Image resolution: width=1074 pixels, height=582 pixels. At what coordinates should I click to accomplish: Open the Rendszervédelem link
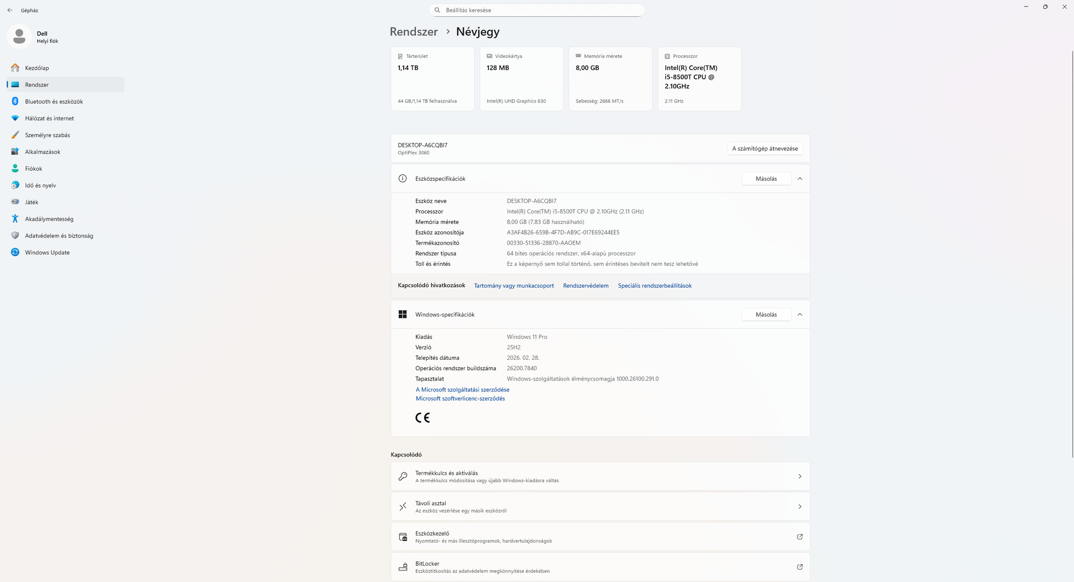pos(586,286)
